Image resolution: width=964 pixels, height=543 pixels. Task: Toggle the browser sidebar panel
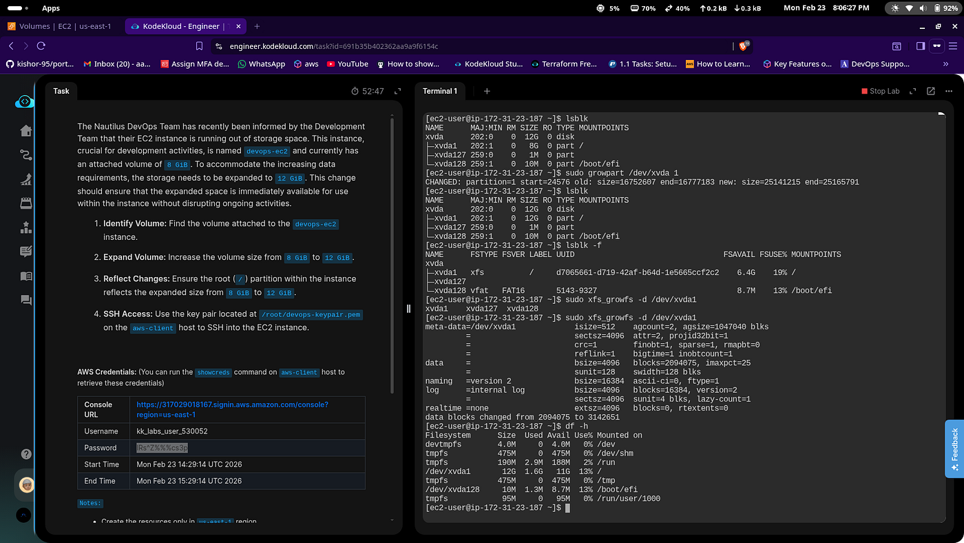pyautogui.click(x=921, y=46)
